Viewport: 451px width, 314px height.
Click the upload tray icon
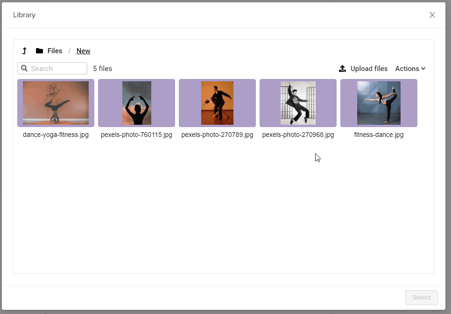pyautogui.click(x=342, y=69)
